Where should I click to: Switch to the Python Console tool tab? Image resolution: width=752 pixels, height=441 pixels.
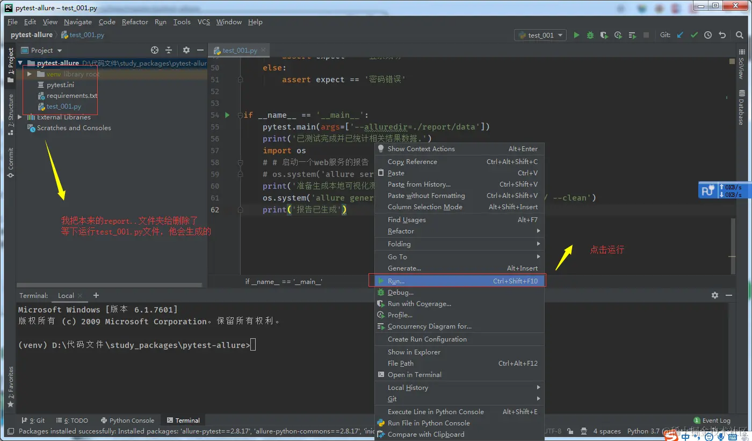[127, 421]
